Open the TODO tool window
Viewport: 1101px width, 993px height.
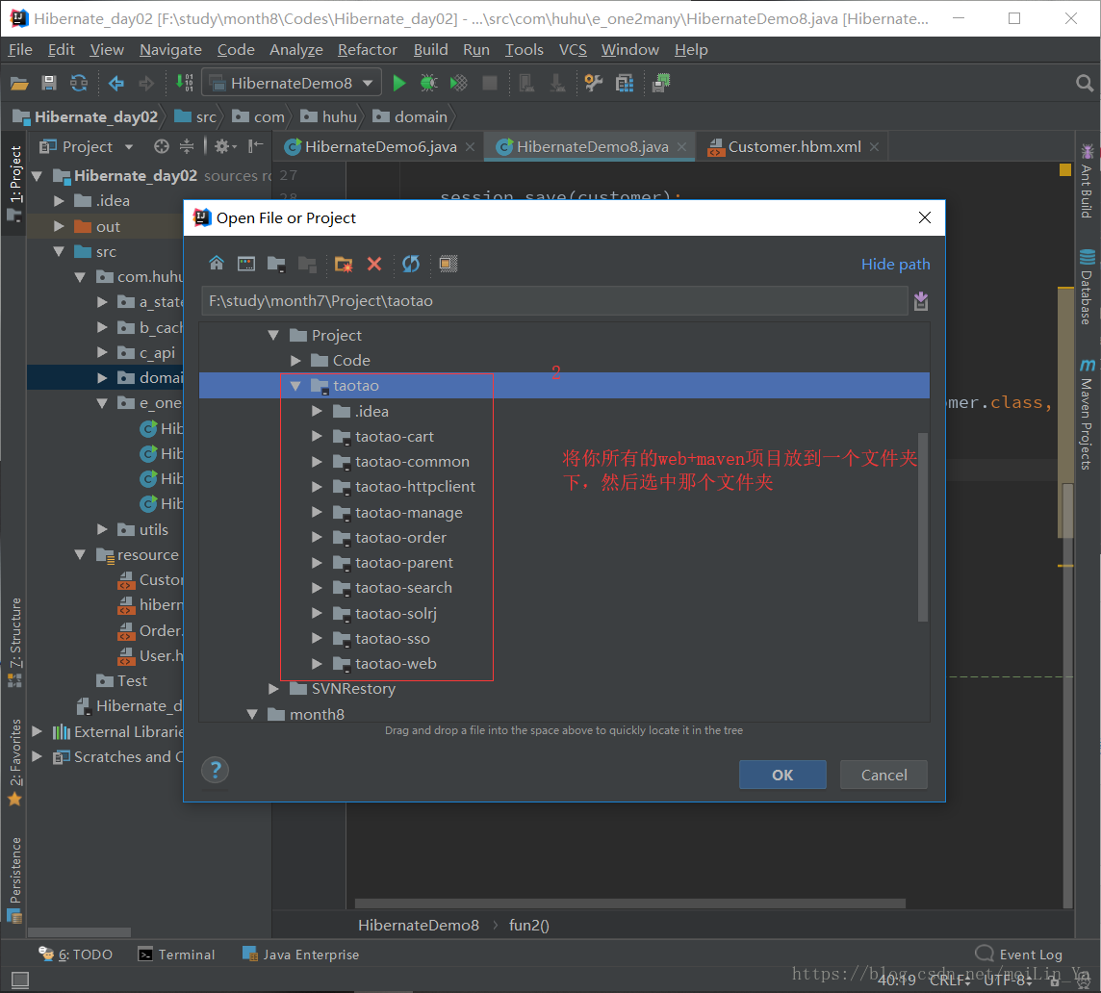pos(76,955)
